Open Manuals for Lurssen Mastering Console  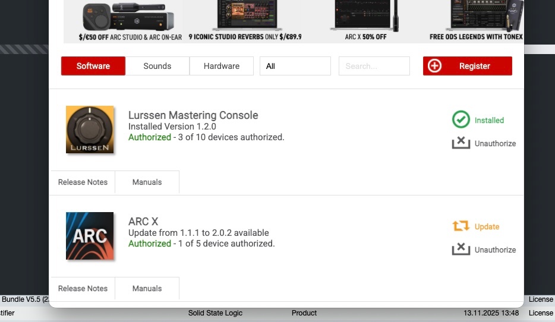tap(147, 182)
